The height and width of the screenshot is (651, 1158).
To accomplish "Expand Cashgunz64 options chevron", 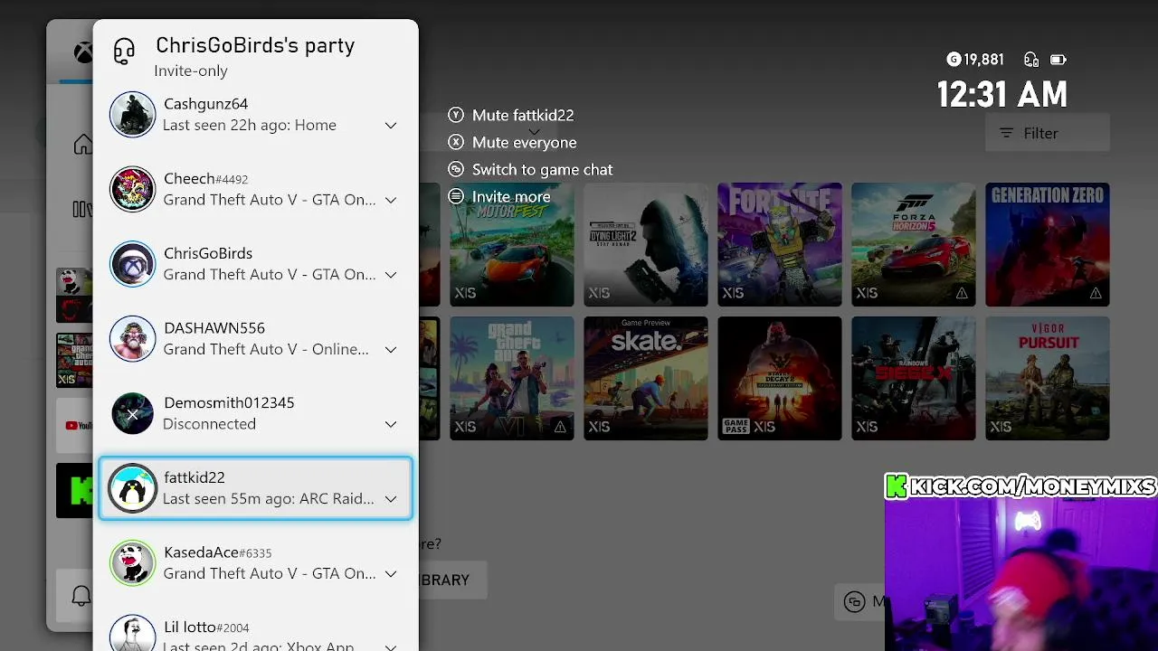I will [x=391, y=126].
